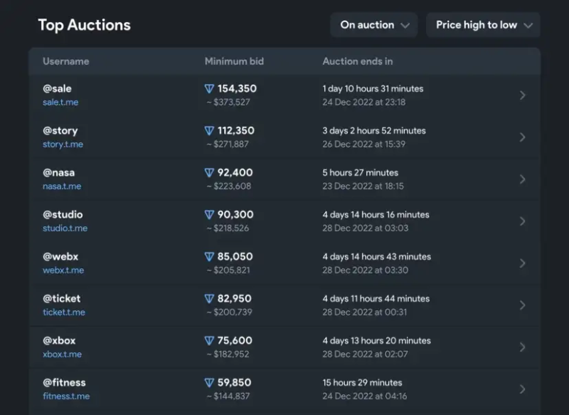Image resolution: width=569 pixels, height=415 pixels.
Task: Click the TON icon next to 112,350
Action: click(209, 131)
